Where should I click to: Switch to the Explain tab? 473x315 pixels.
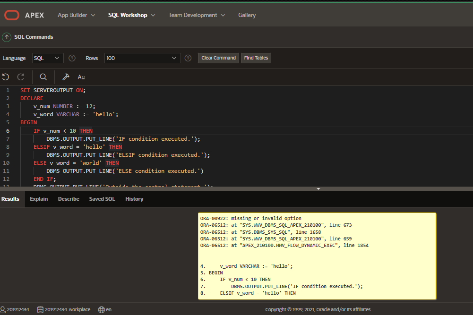tap(39, 199)
